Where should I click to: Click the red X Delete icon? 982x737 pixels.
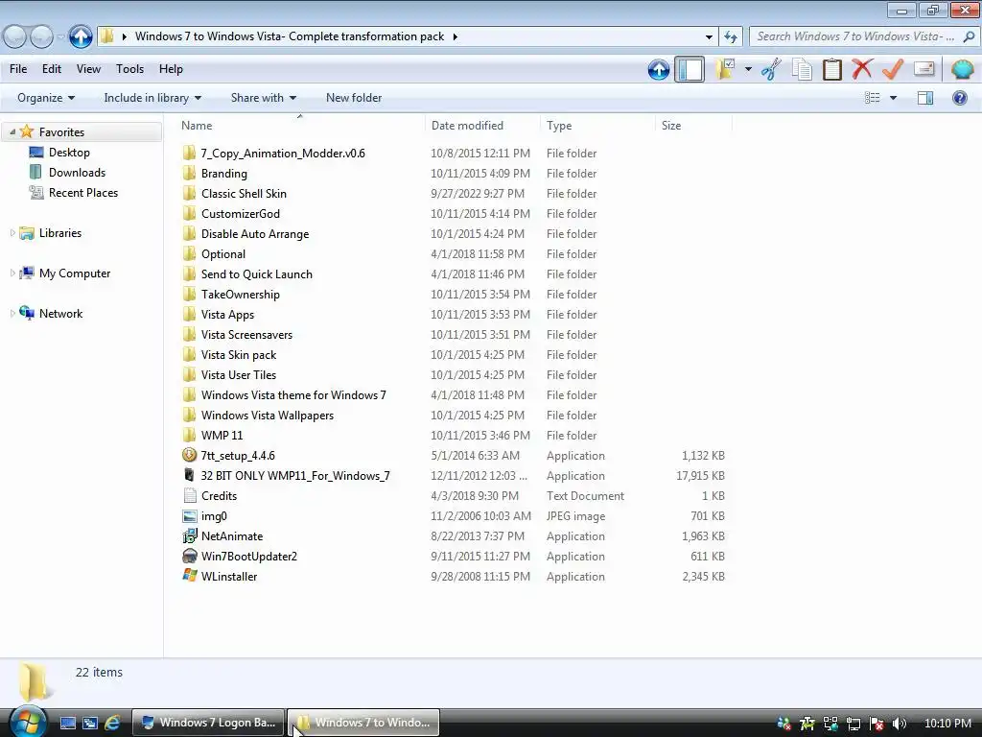pyautogui.click(x=862, y=68)
